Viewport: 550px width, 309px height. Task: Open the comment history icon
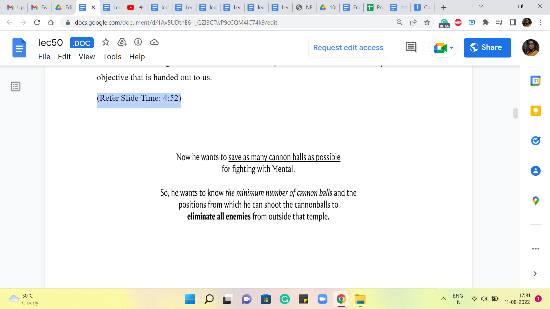tap(411, 47)
